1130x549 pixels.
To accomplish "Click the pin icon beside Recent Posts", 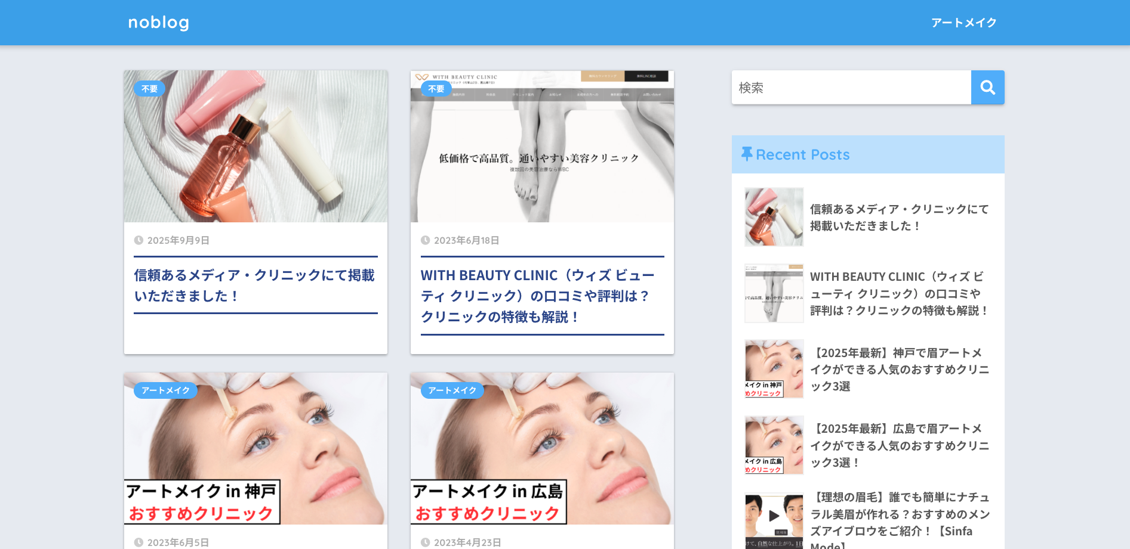I will tap(746, 154).
